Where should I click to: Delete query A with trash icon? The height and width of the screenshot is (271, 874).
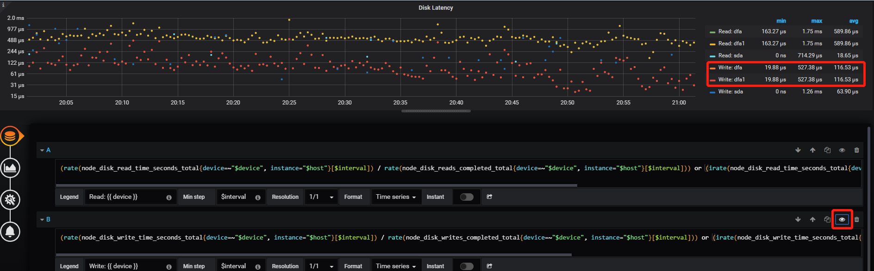856,150
